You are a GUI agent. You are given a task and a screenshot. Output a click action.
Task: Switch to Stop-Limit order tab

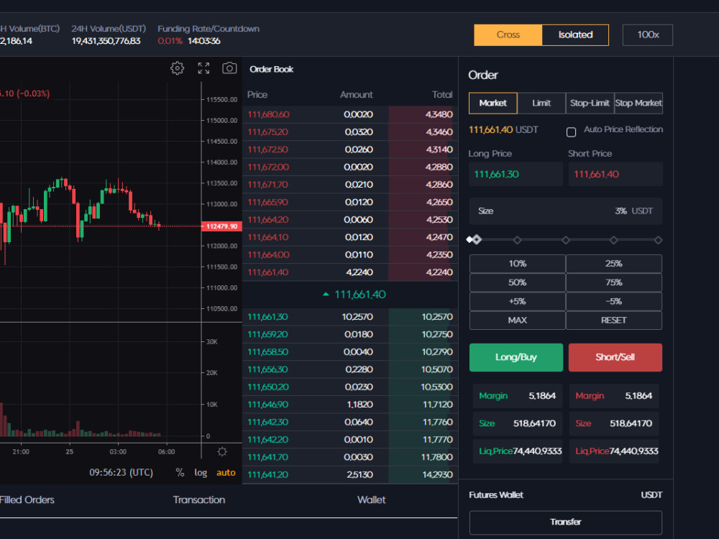click(590, 103)
